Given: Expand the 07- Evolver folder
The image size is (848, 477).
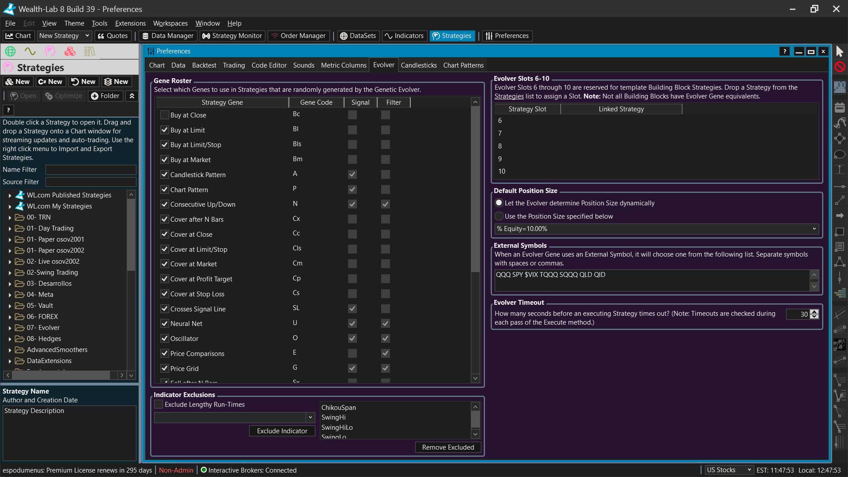Looking at the screenshot, I should click(10, 328).
